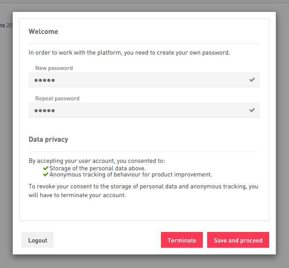Click the grey checkmark in New password field
This screenshot has height=268, width=289.
(x=252, y=80)
